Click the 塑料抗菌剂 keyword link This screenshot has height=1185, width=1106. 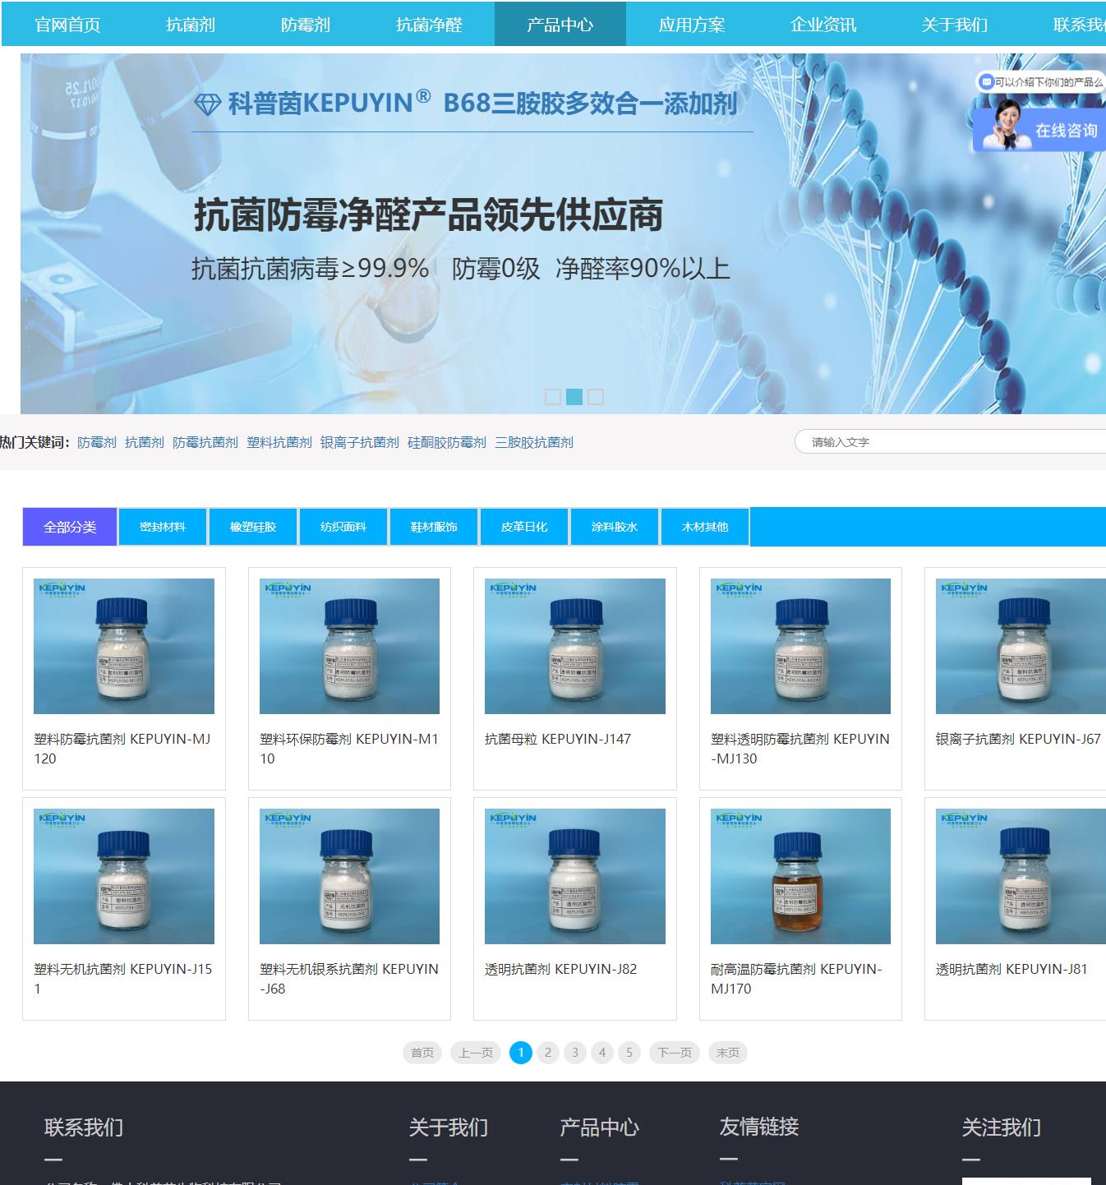pos(279,442)
